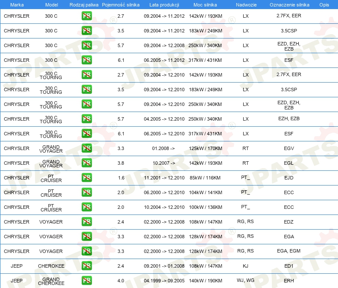This screenshot has height=288, width=338.
Task: Click the Marka column header
Action: tap(17, 5)
